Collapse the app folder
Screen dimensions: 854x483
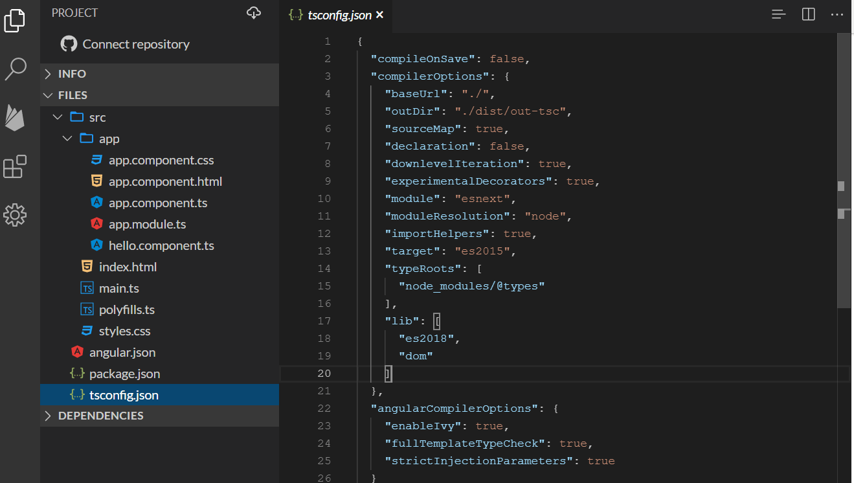pos(109,139)
